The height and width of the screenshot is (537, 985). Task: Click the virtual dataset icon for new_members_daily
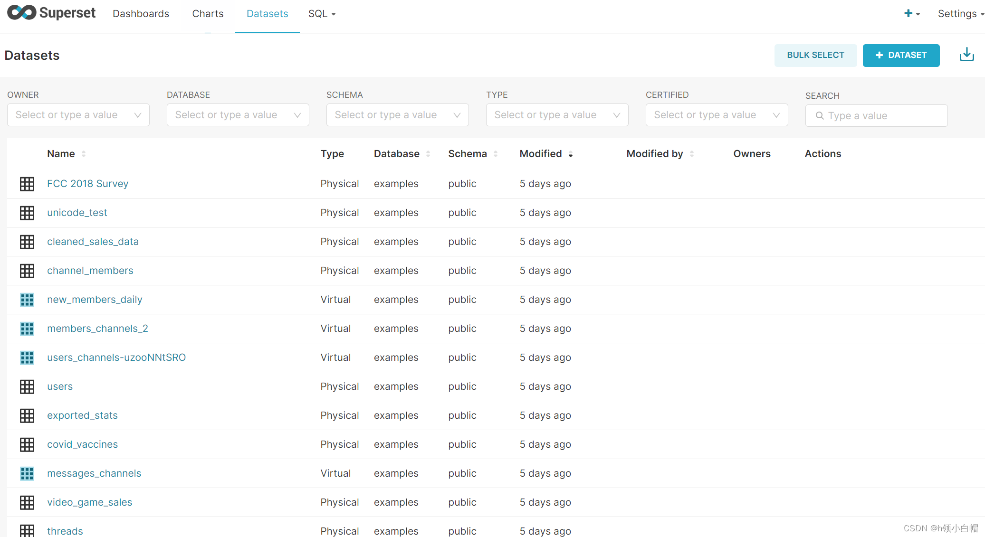coord(27,300)
